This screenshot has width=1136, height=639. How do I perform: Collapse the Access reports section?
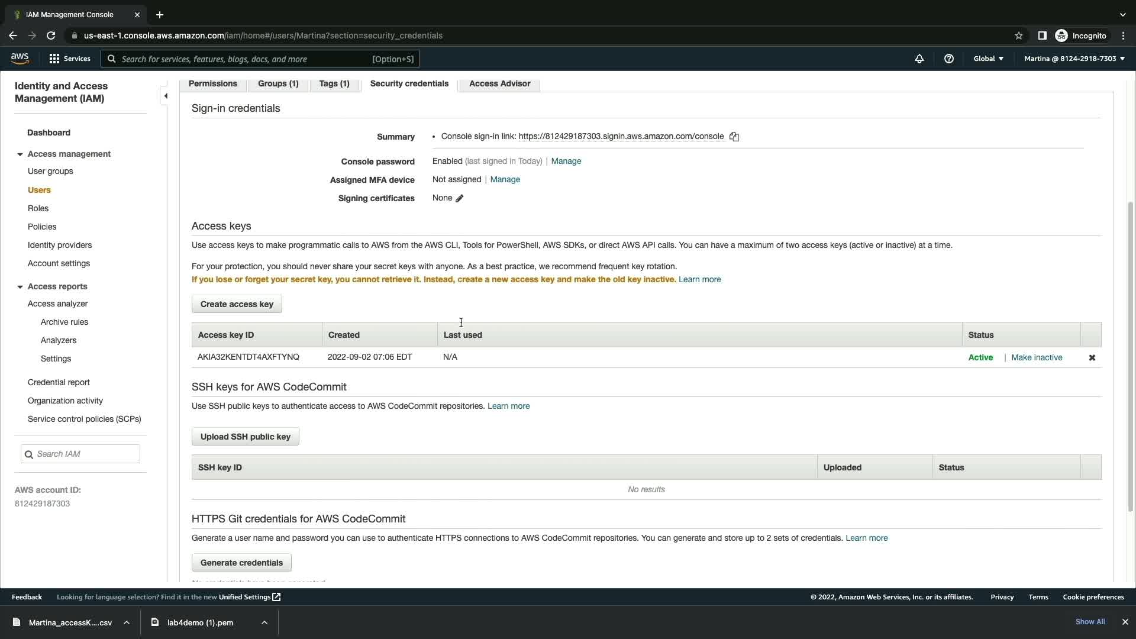click(20, 287)
